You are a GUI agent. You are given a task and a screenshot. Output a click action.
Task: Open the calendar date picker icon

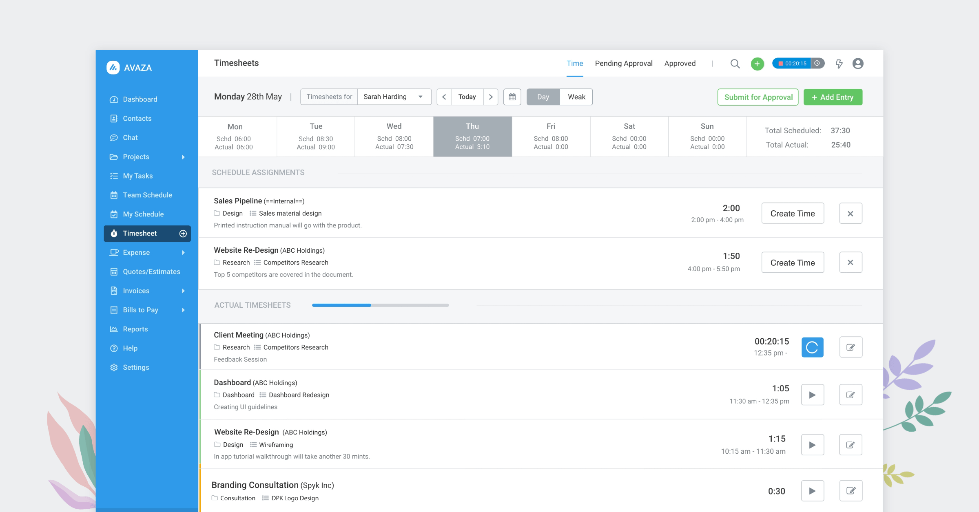512,97
